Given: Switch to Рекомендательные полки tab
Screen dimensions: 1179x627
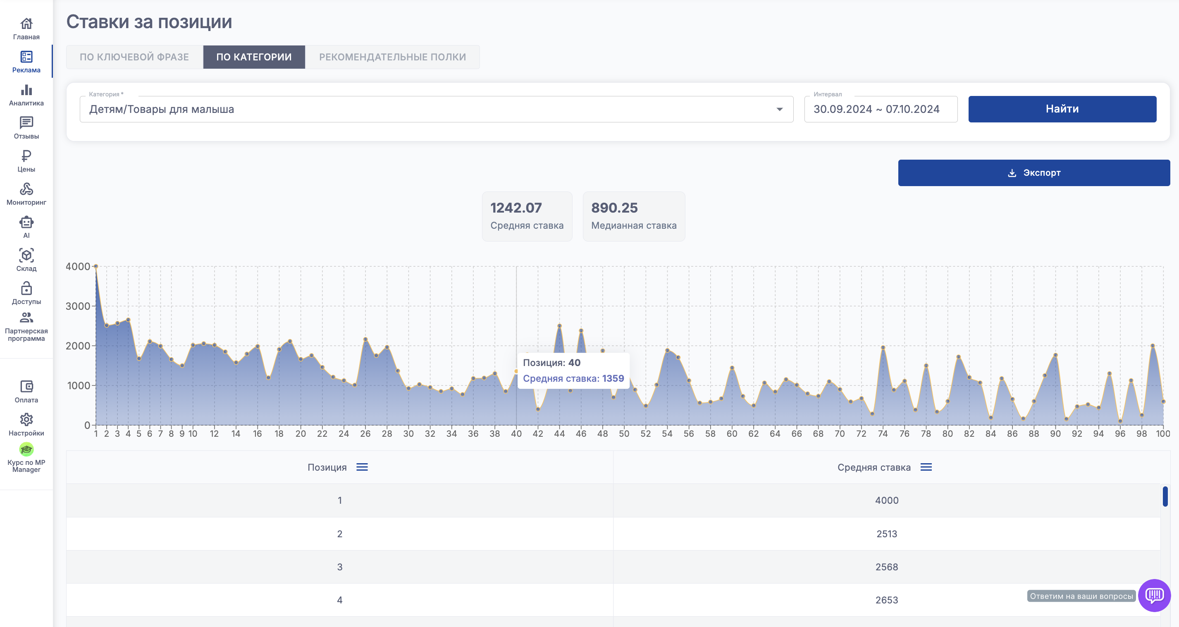Looking at the screenshot, I should click(392, 57).
